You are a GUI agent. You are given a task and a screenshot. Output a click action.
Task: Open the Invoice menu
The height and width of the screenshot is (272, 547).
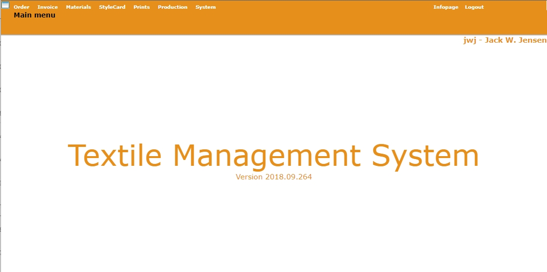(x=47, y=7)
